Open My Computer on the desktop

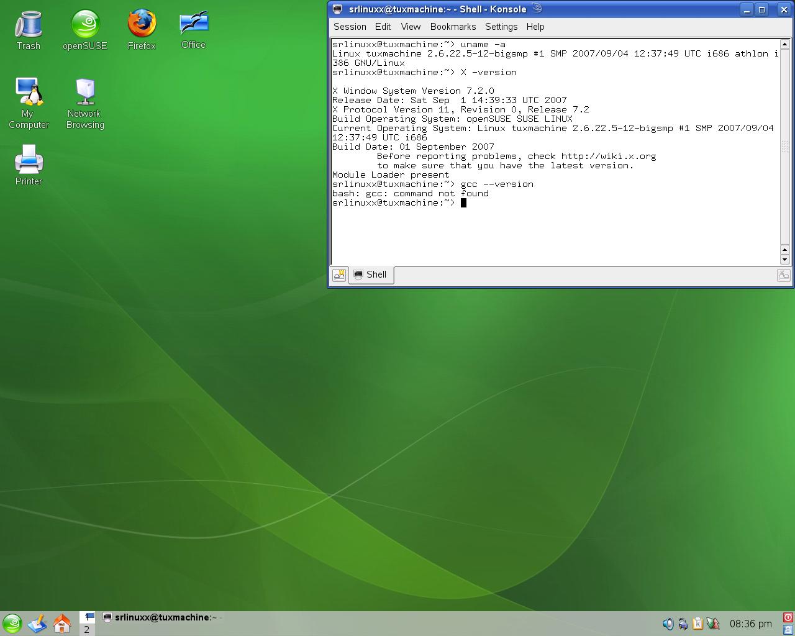(29, 103)
